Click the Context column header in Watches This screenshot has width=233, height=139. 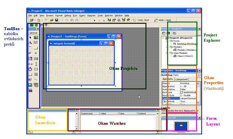pyautogui.click(x=146, y=114)
